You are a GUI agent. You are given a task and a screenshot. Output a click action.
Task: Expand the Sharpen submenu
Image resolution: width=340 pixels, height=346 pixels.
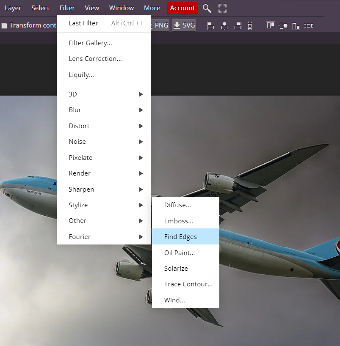[104, 189]
